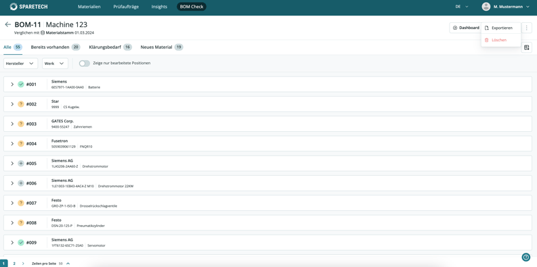
Task: Click the user avatar icon
Action: click(486, 7)
